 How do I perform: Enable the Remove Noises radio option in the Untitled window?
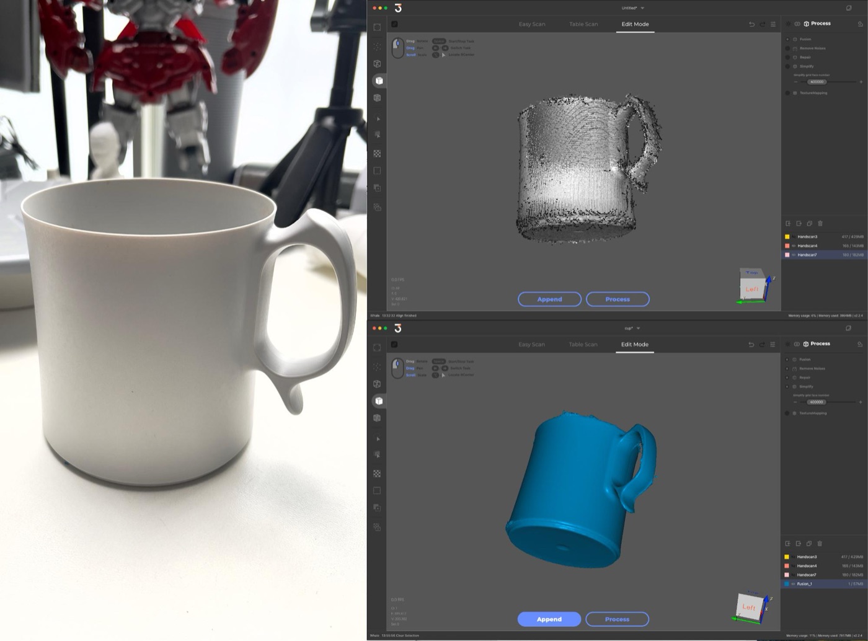click(788, 48)
